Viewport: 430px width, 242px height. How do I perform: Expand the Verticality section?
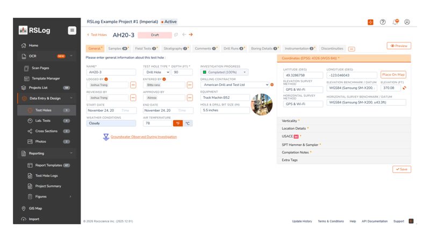click(x=344, y=120)
